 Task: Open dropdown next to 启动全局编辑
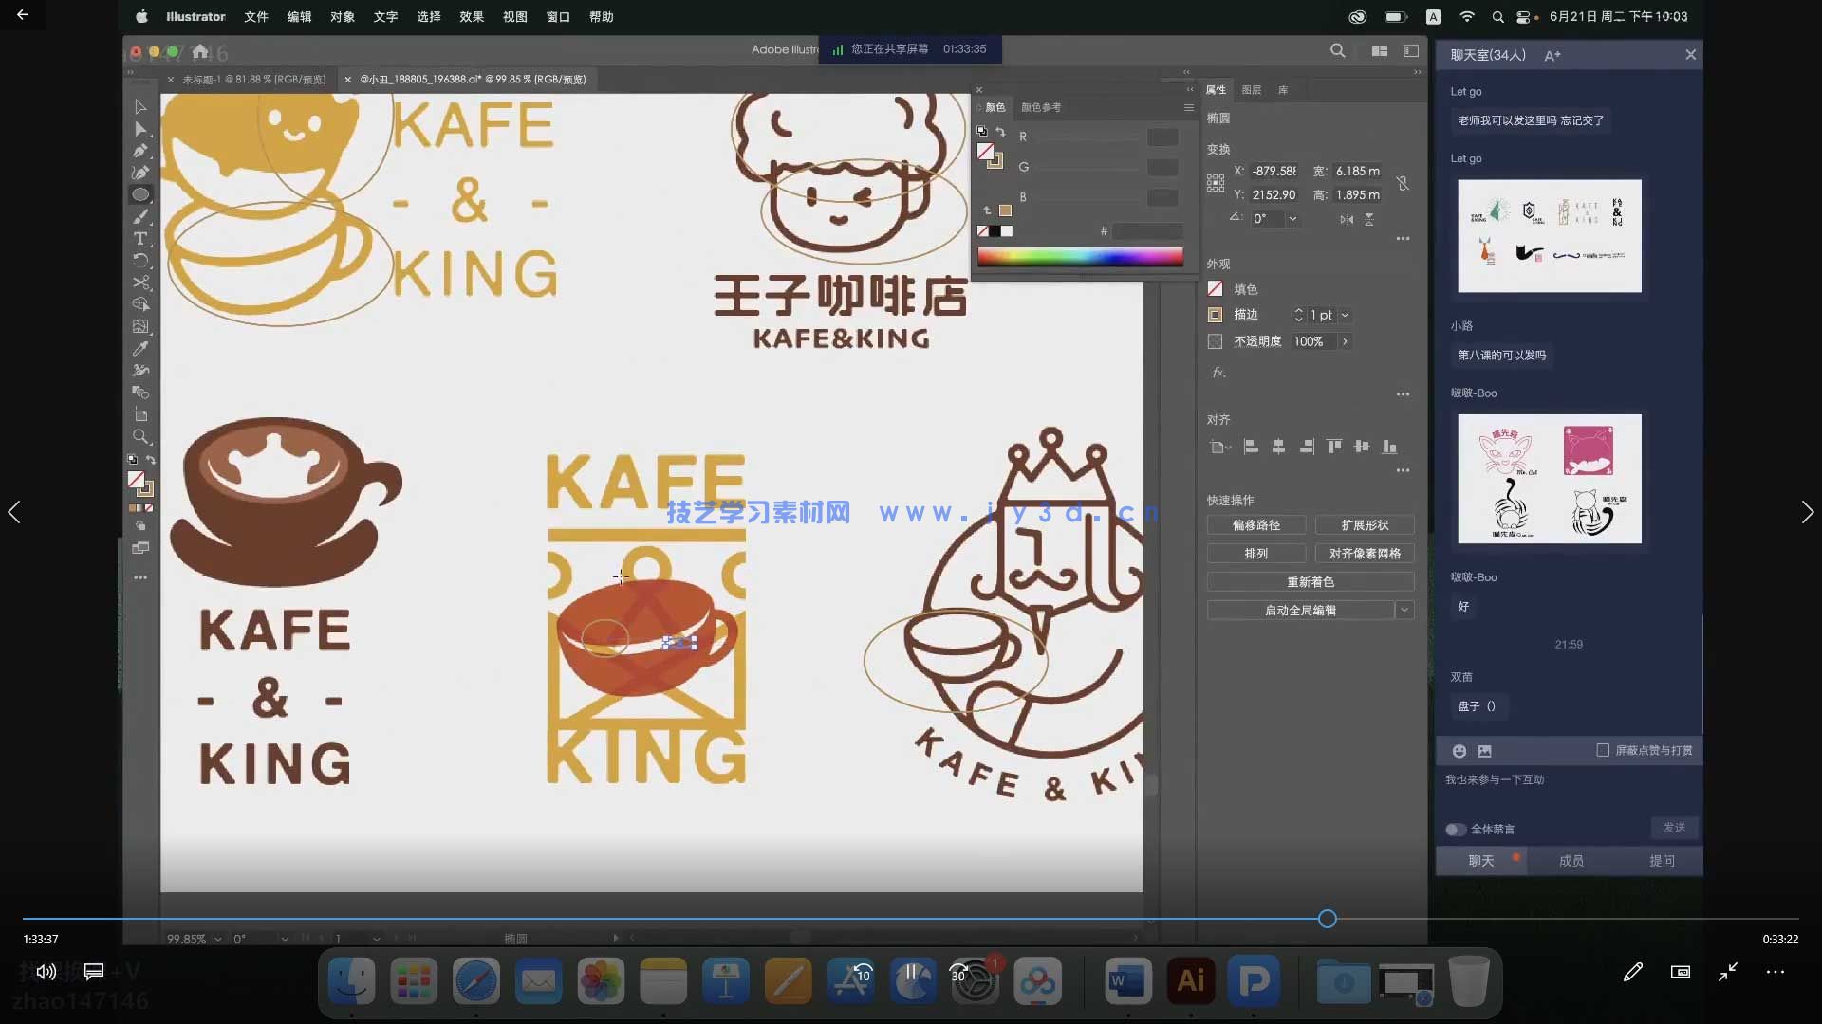tap(1404, 611)
